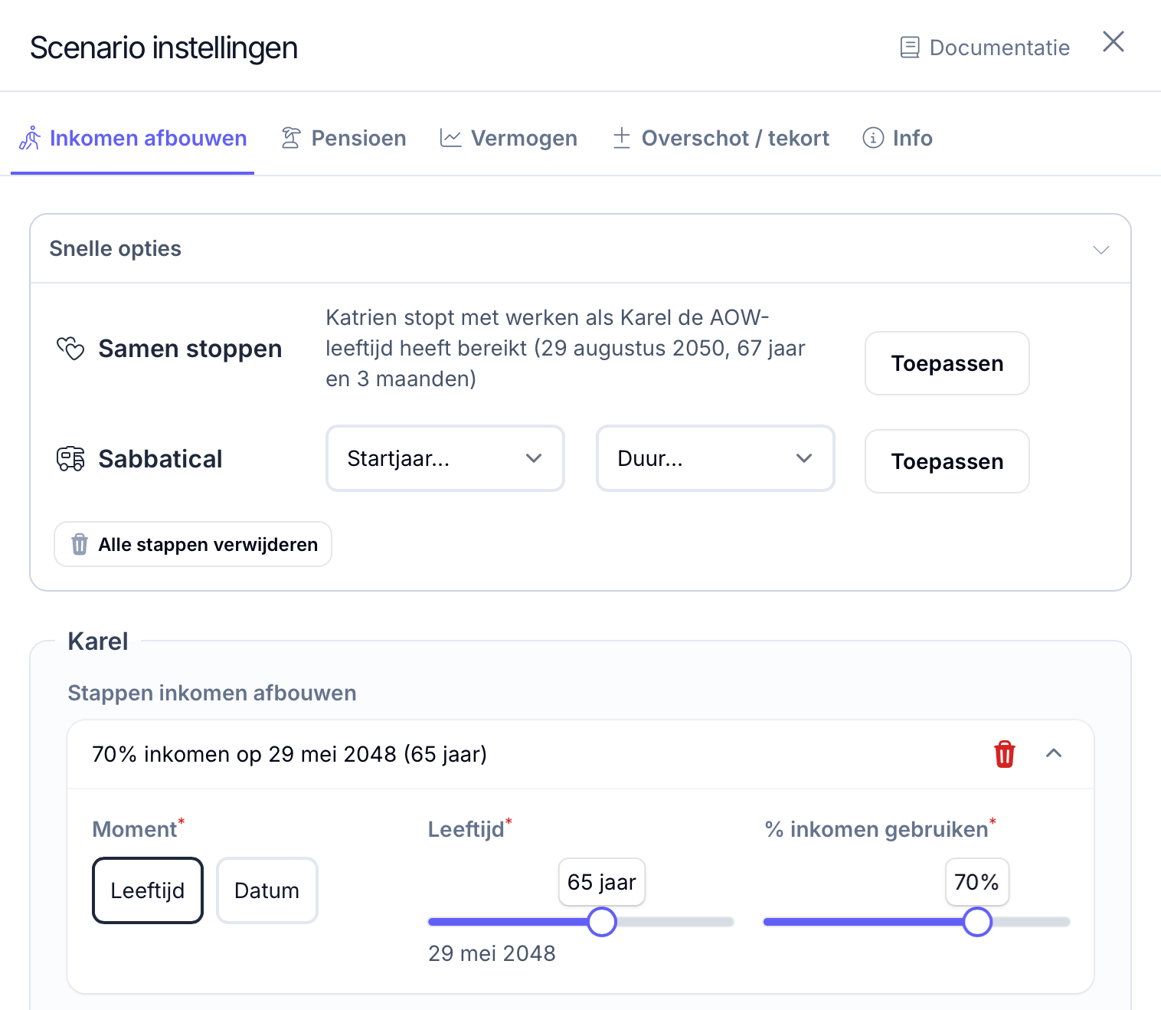Click the plus-minus icon for Overschot / tekort
Image resolution: width=1161 pixels, height=1010 pixels.
click(622, 138)
